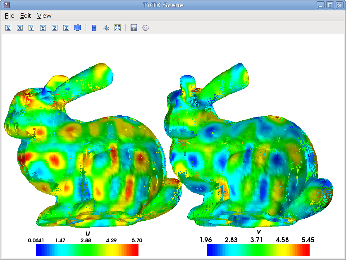
Task: Click the u color bar legend
Action: [x=87, y=250]
